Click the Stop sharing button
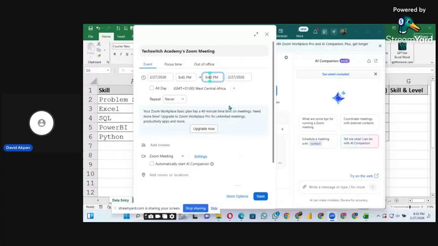The image size is (438, 246). pyautogui.click(x=195, y=208)
